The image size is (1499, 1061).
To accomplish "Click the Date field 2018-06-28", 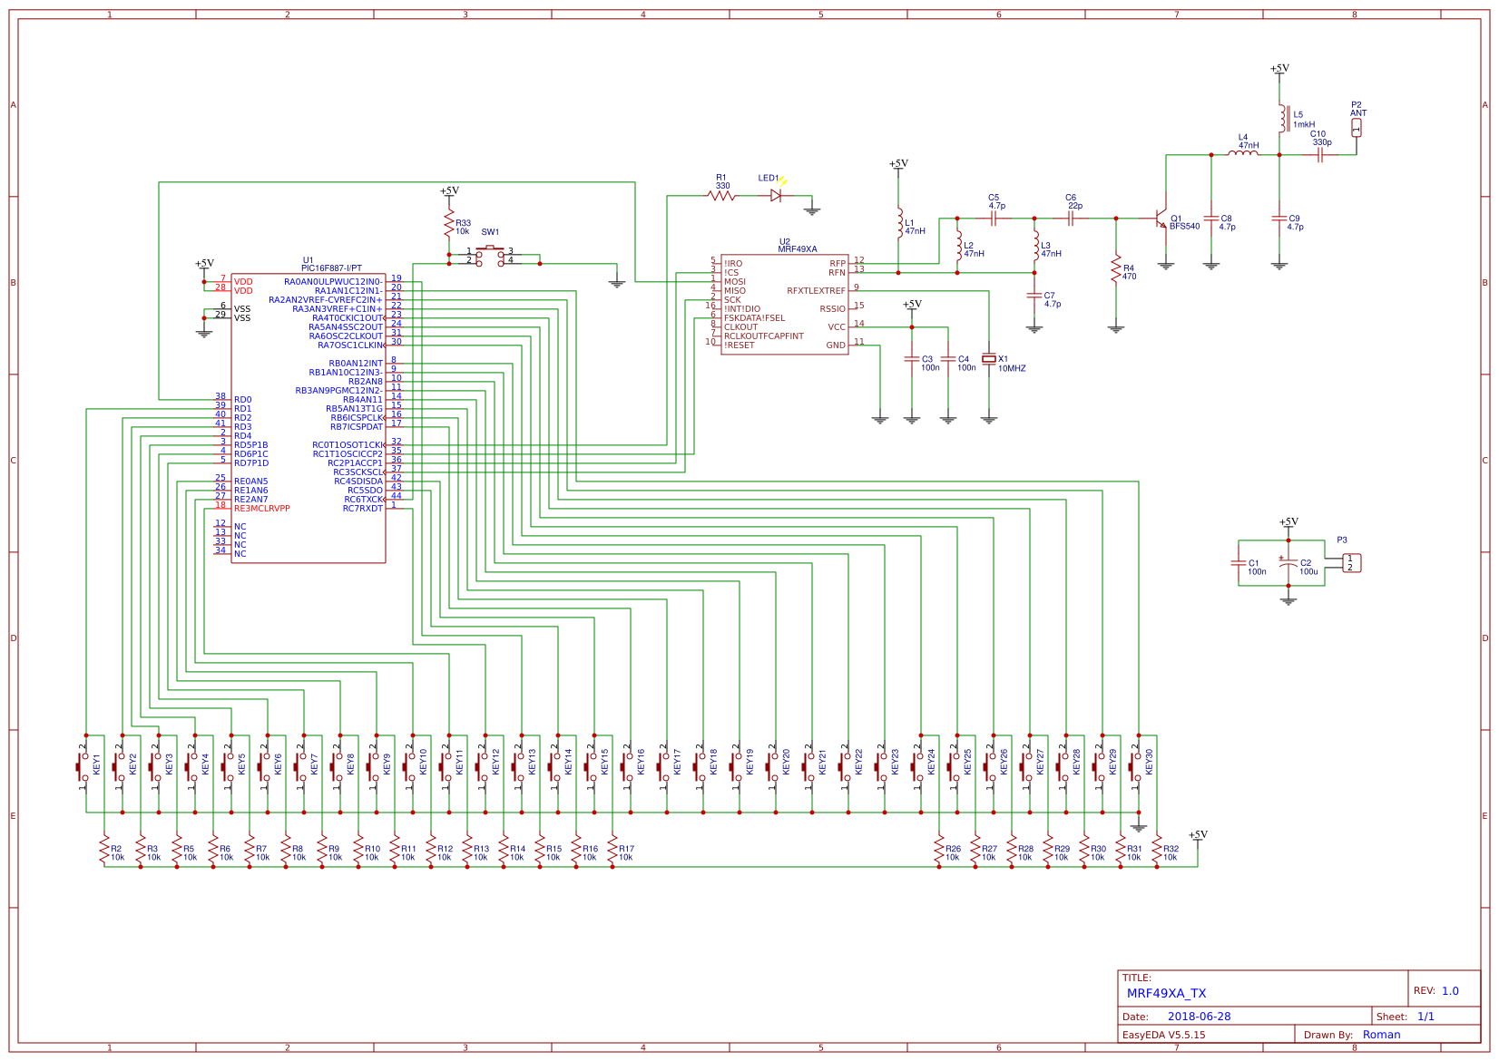I will point(1198,1016).
